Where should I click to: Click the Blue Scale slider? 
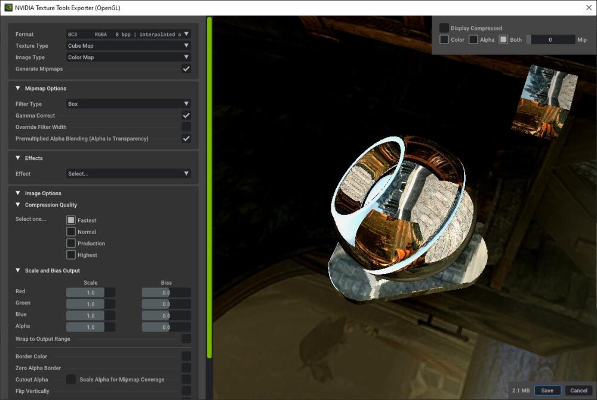[x=91, y=315]
